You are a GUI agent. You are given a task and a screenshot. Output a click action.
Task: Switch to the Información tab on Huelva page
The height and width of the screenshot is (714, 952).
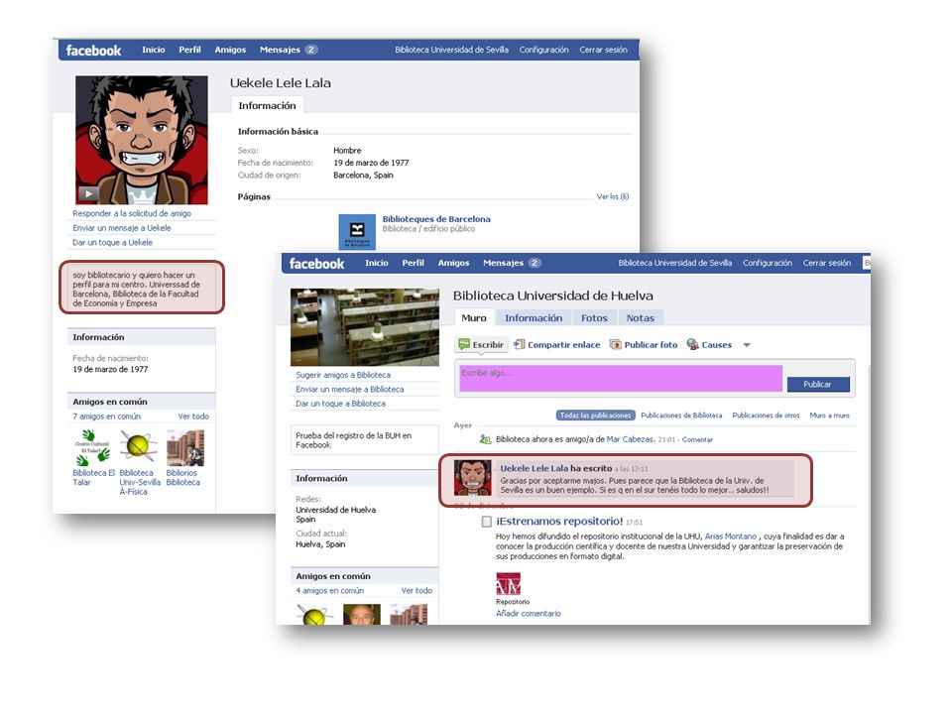click(534, 317)
